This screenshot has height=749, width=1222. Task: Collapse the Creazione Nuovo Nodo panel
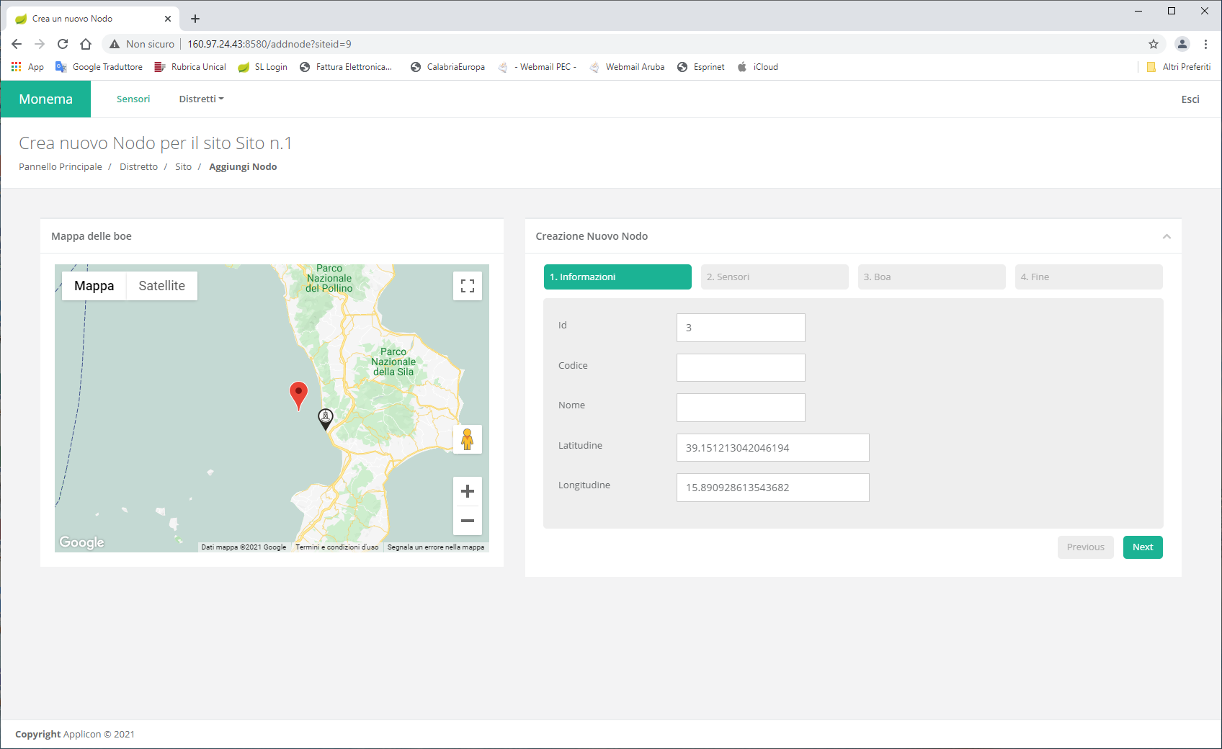coord(1167,236)
